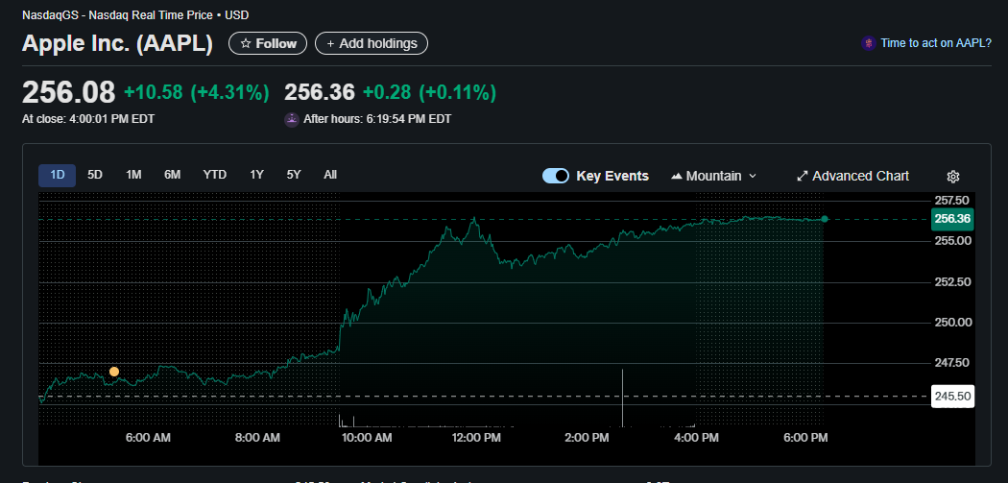Click the 10:00 AM axis label
This screenshot has height=483, width=1008.
point(367,438)
